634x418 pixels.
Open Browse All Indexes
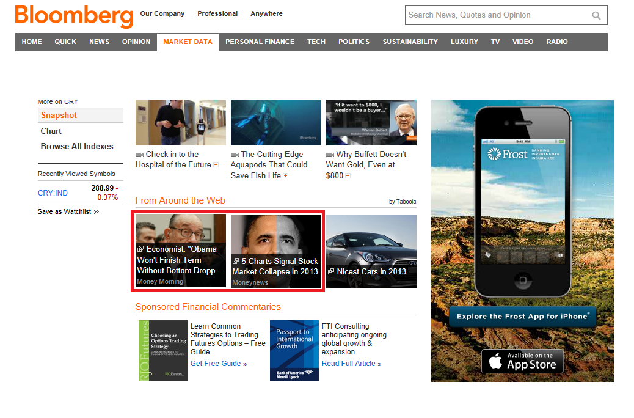coord(77,147)
